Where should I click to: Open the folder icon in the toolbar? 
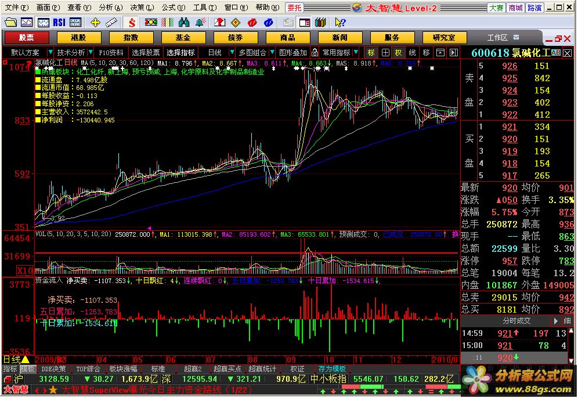(10, 23)
